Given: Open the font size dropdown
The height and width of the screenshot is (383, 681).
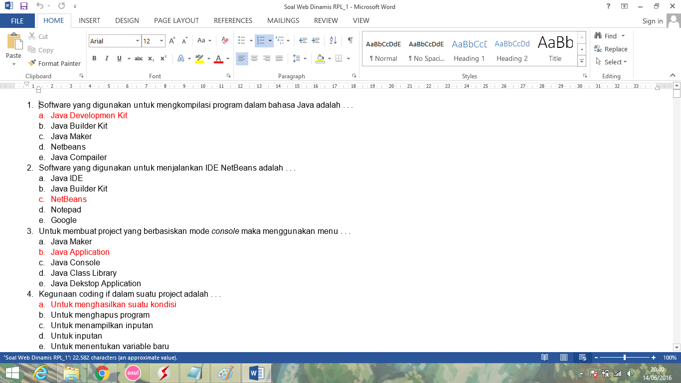Looking at the screenshot, I should 161,40.
